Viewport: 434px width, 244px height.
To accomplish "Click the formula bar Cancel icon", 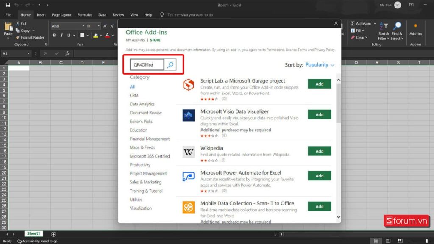I will (x=45, y=53).
